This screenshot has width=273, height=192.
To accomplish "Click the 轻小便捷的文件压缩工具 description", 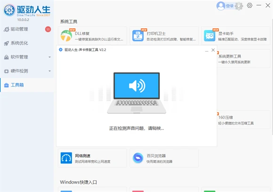I will [x=236, y=123].
